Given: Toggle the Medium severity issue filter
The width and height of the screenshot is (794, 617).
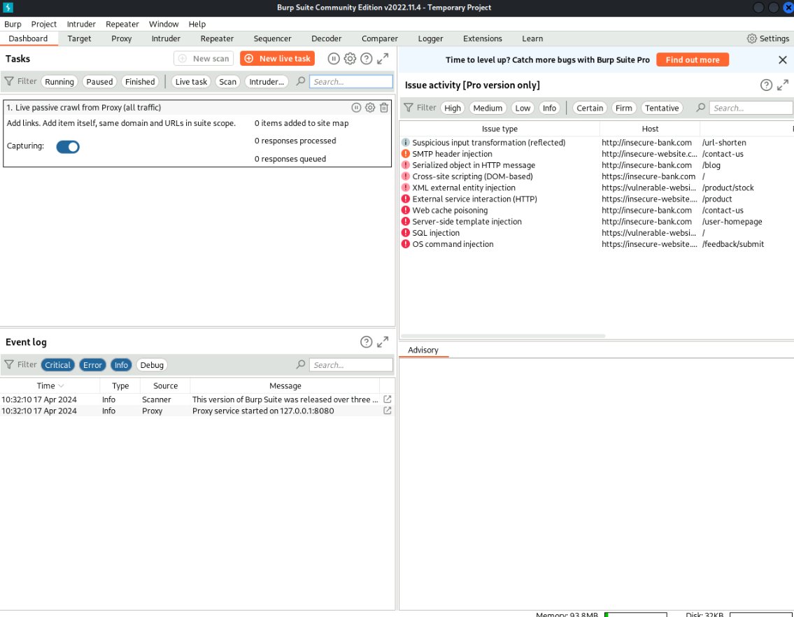Looking at the screenshot, I should click(488, 108).
